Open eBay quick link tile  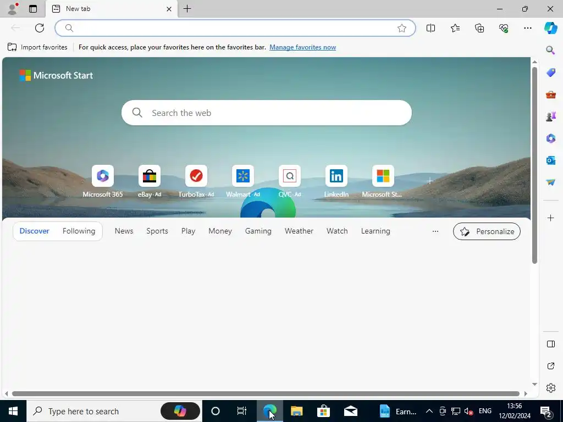(150, 181)
